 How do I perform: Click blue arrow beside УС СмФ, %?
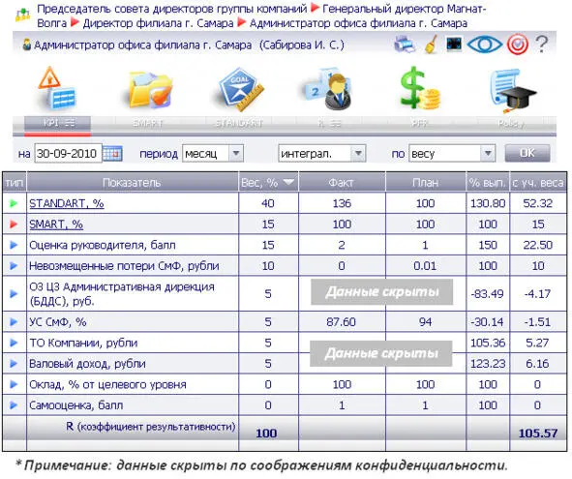(x=14, y=322)
